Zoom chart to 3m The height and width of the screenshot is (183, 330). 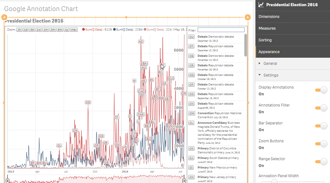[53, 30]
